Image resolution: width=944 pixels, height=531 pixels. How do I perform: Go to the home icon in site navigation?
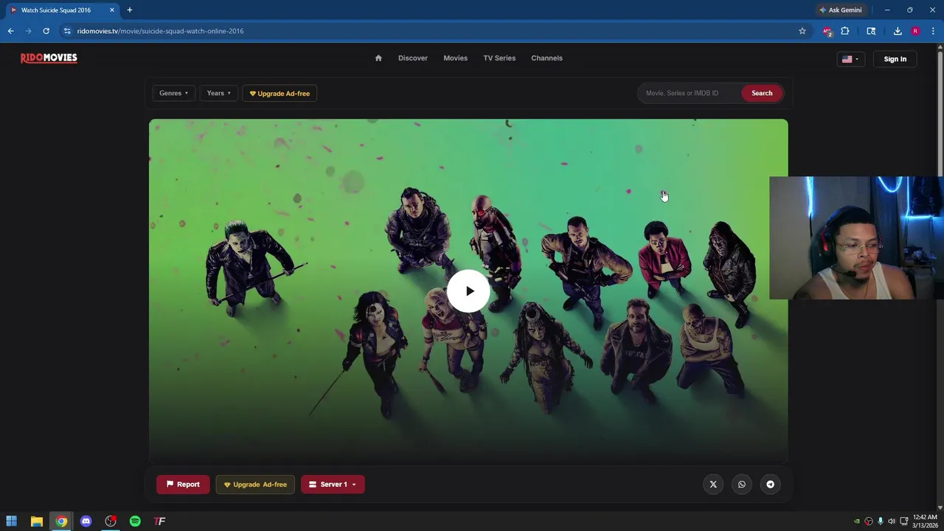[378, 58]
